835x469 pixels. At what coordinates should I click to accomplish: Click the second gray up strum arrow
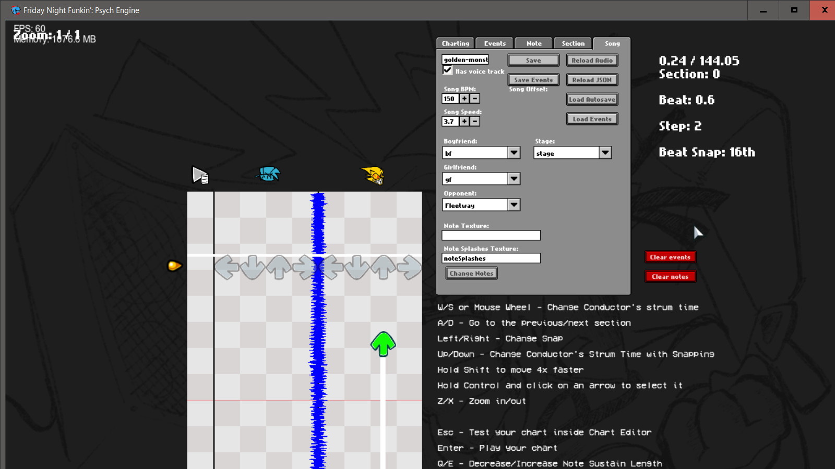tap(384, 267)
